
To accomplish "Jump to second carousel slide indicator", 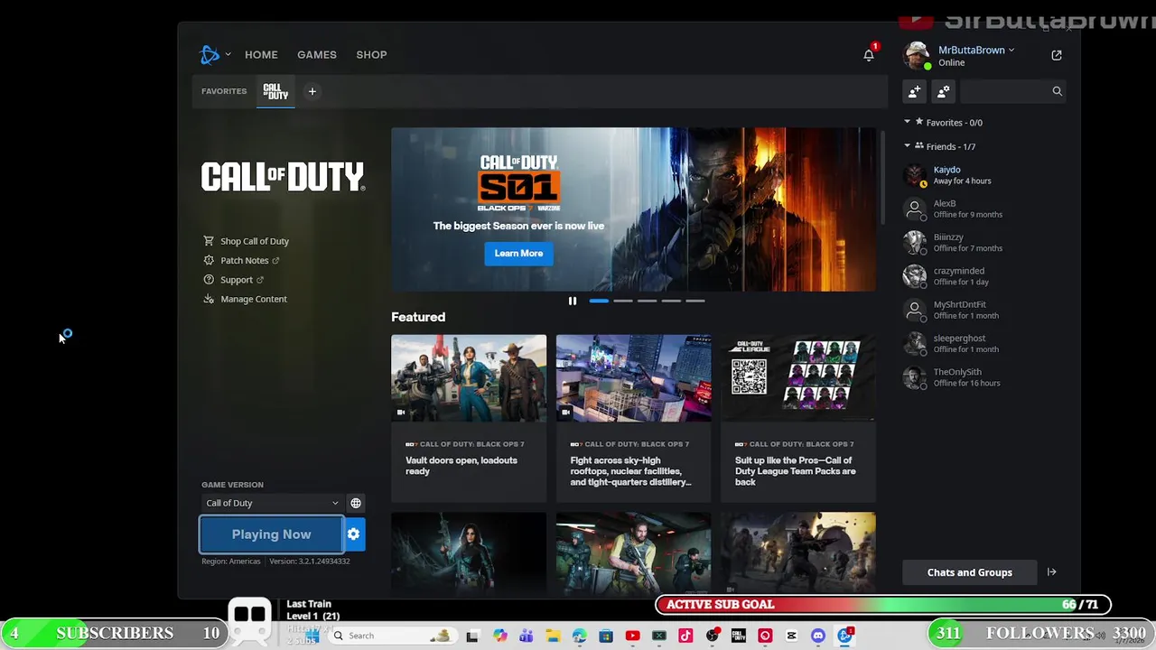I will coord(623,301).
